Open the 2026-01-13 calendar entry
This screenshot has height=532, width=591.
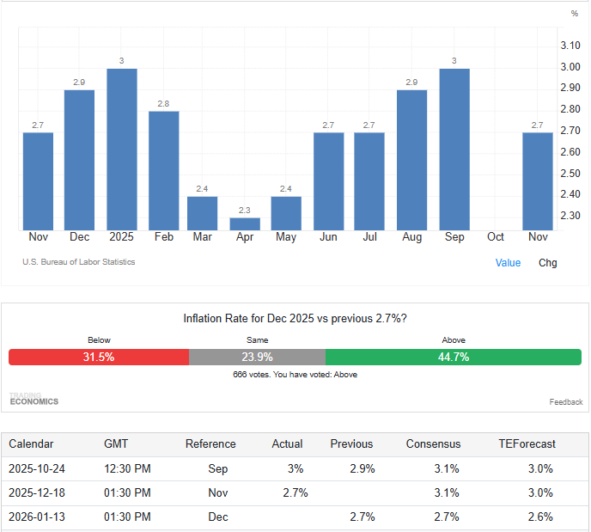click(38, 517)
